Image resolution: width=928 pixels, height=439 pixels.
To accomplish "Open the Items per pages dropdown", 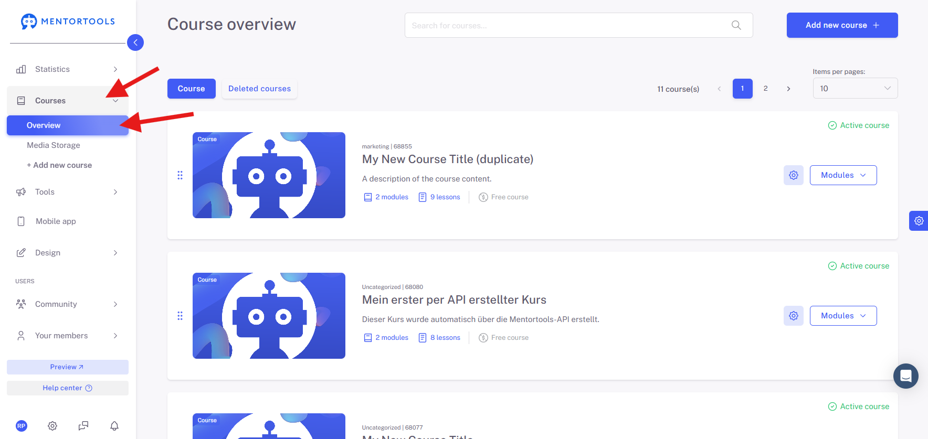I will (855, 88).
